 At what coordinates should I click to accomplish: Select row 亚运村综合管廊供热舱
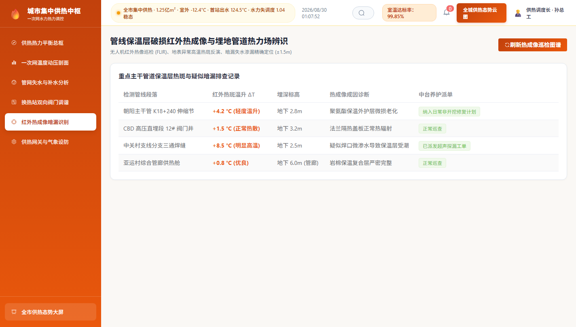338,162
